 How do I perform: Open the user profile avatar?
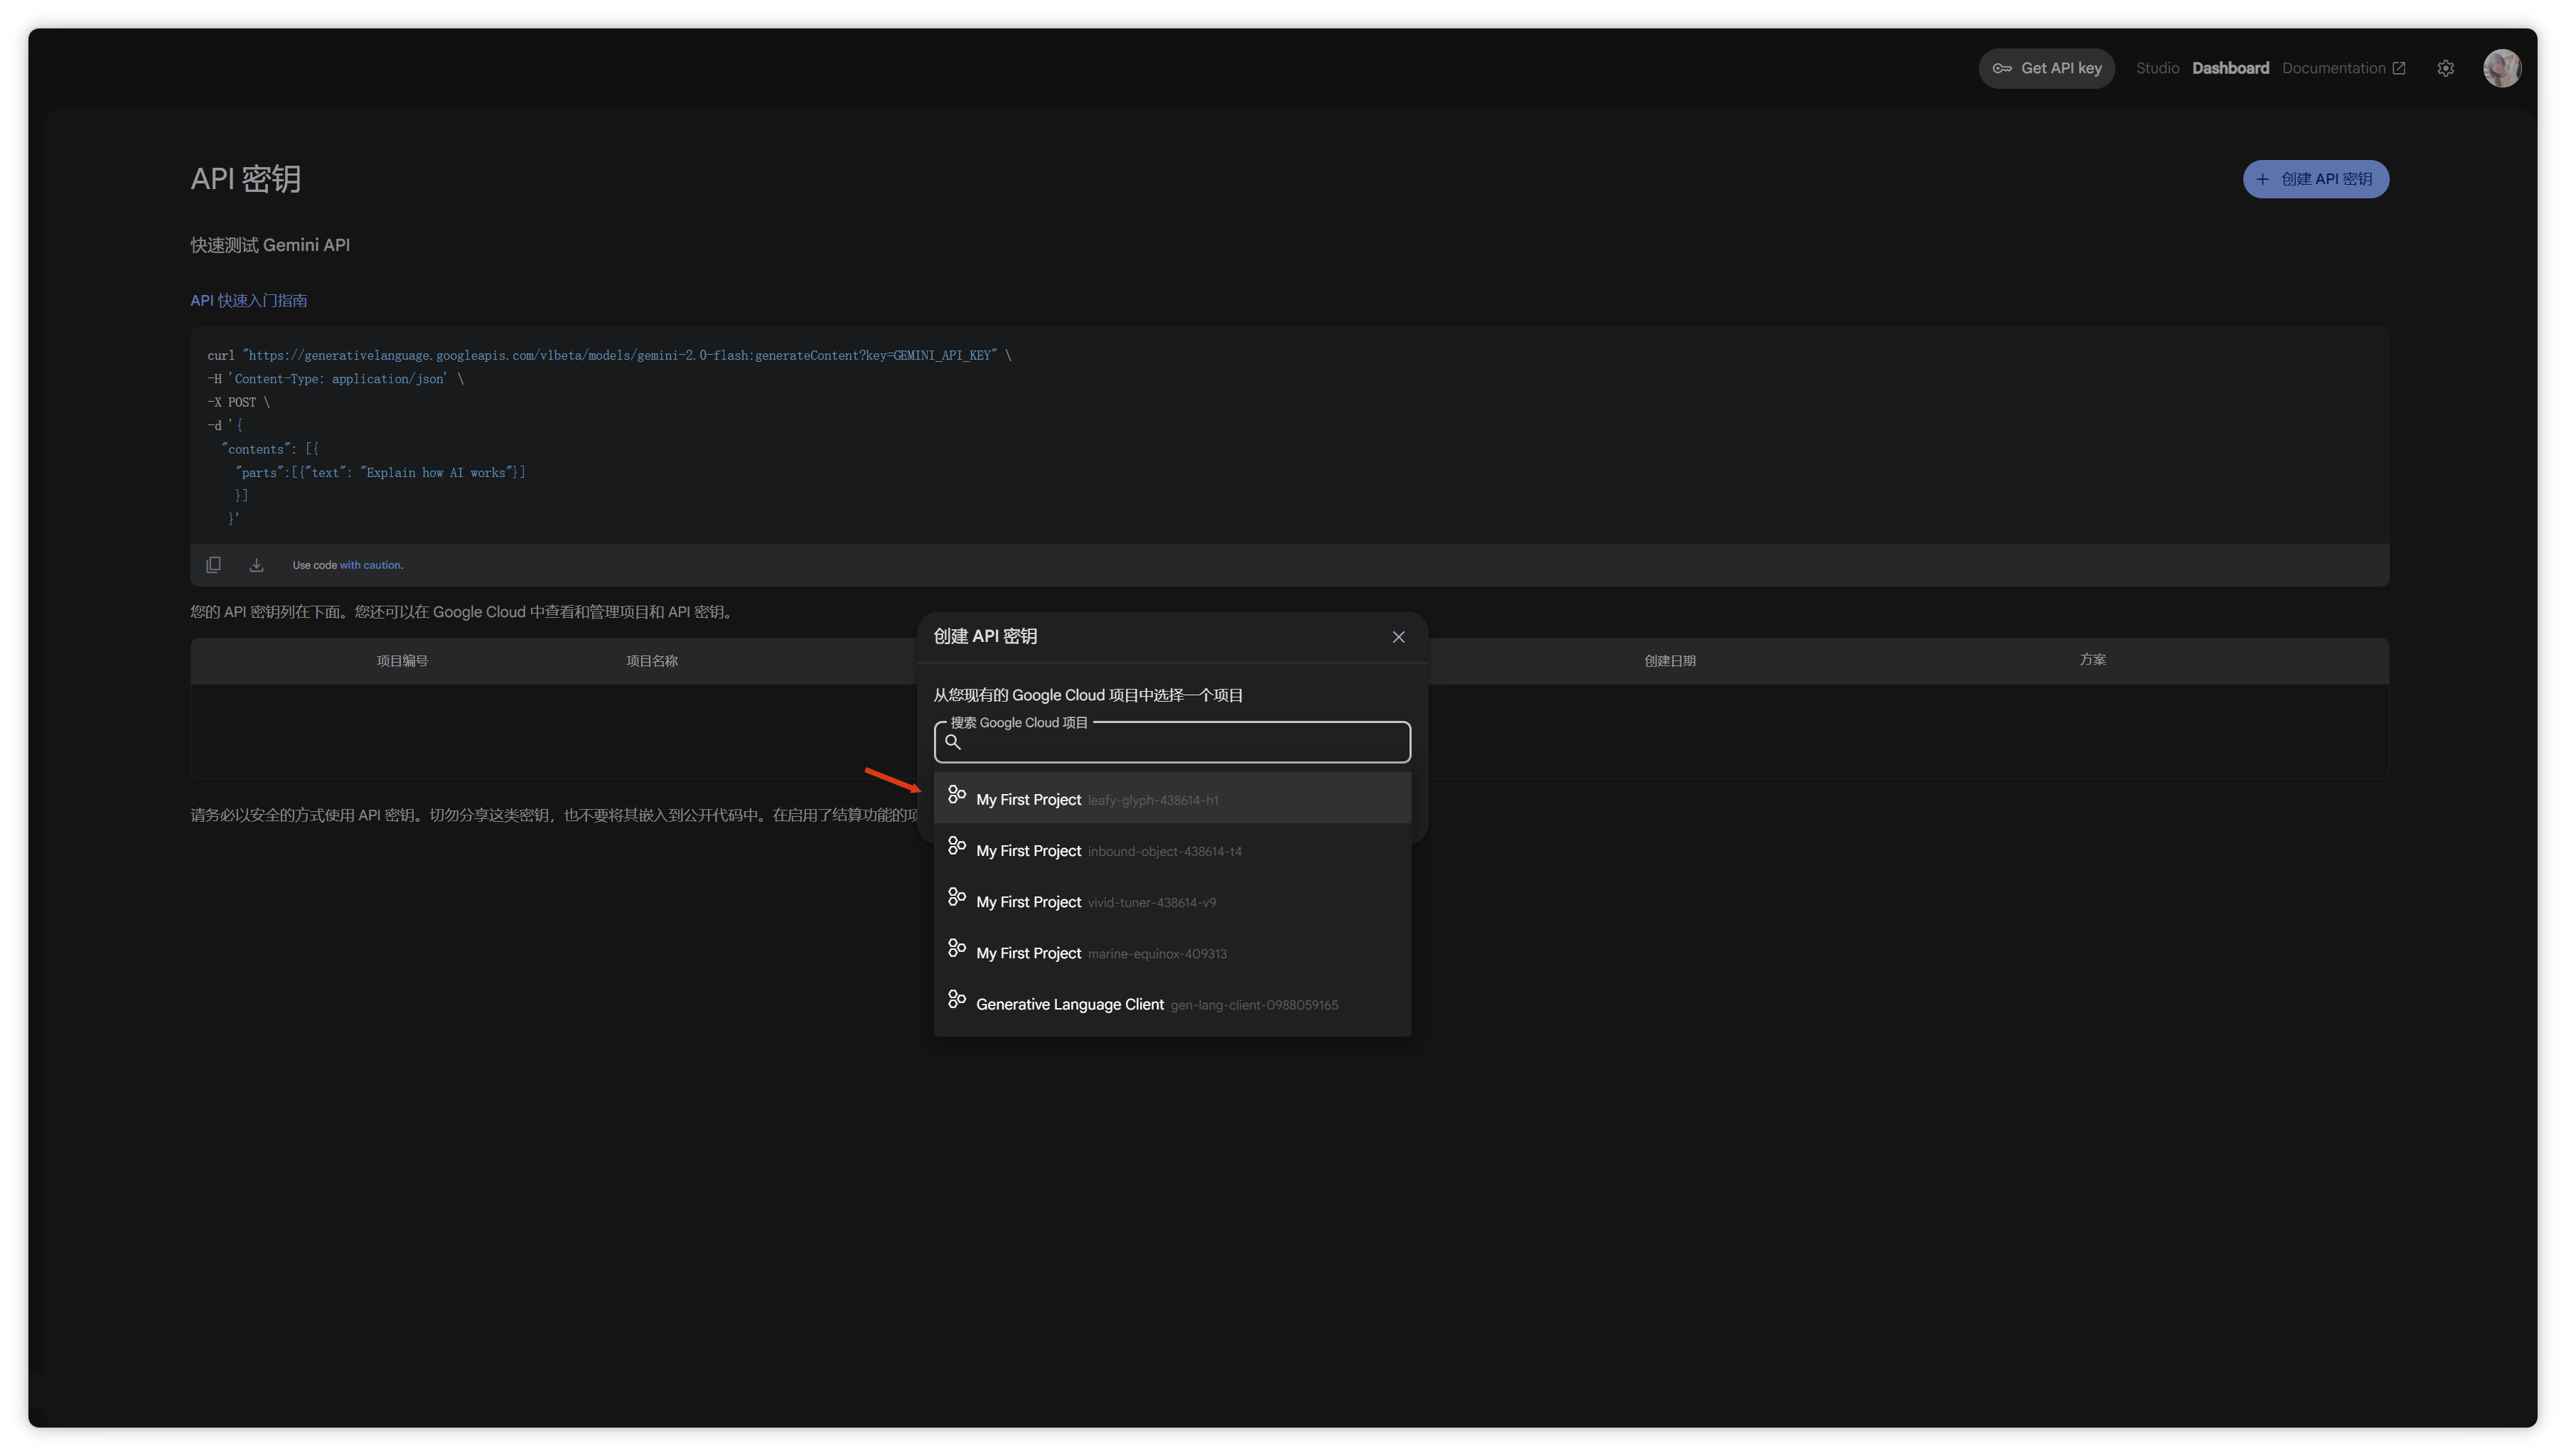tap(2501, 68)
